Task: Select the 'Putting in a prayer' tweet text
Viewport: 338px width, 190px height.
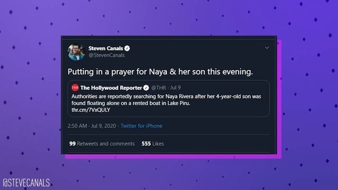Action: pyautogui.click(x=160, y=72)
